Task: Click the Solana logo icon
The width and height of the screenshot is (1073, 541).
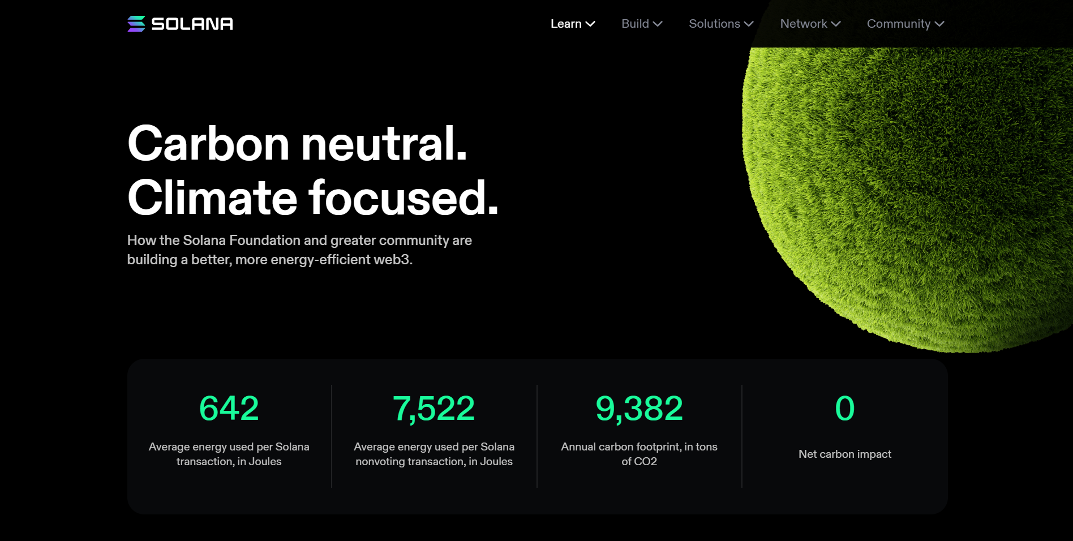Action: (136, 24)
